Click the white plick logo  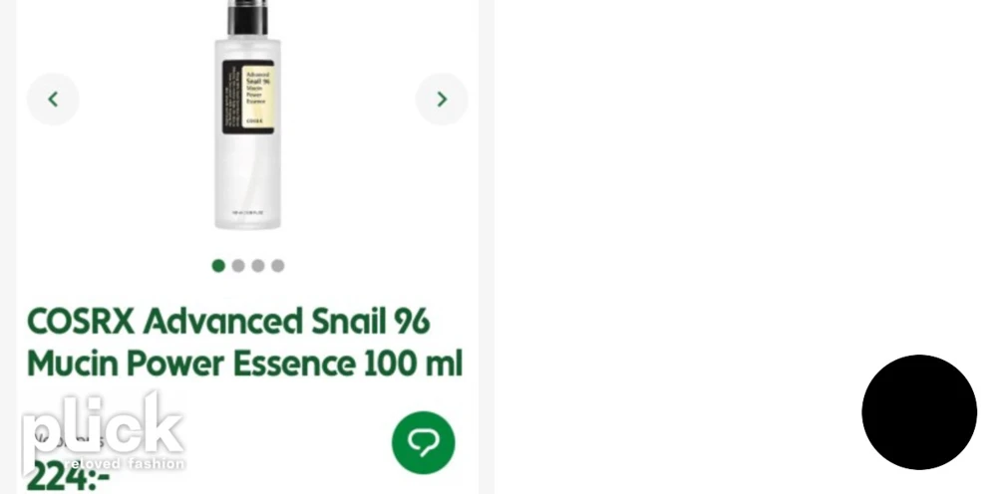pos(103,425)
